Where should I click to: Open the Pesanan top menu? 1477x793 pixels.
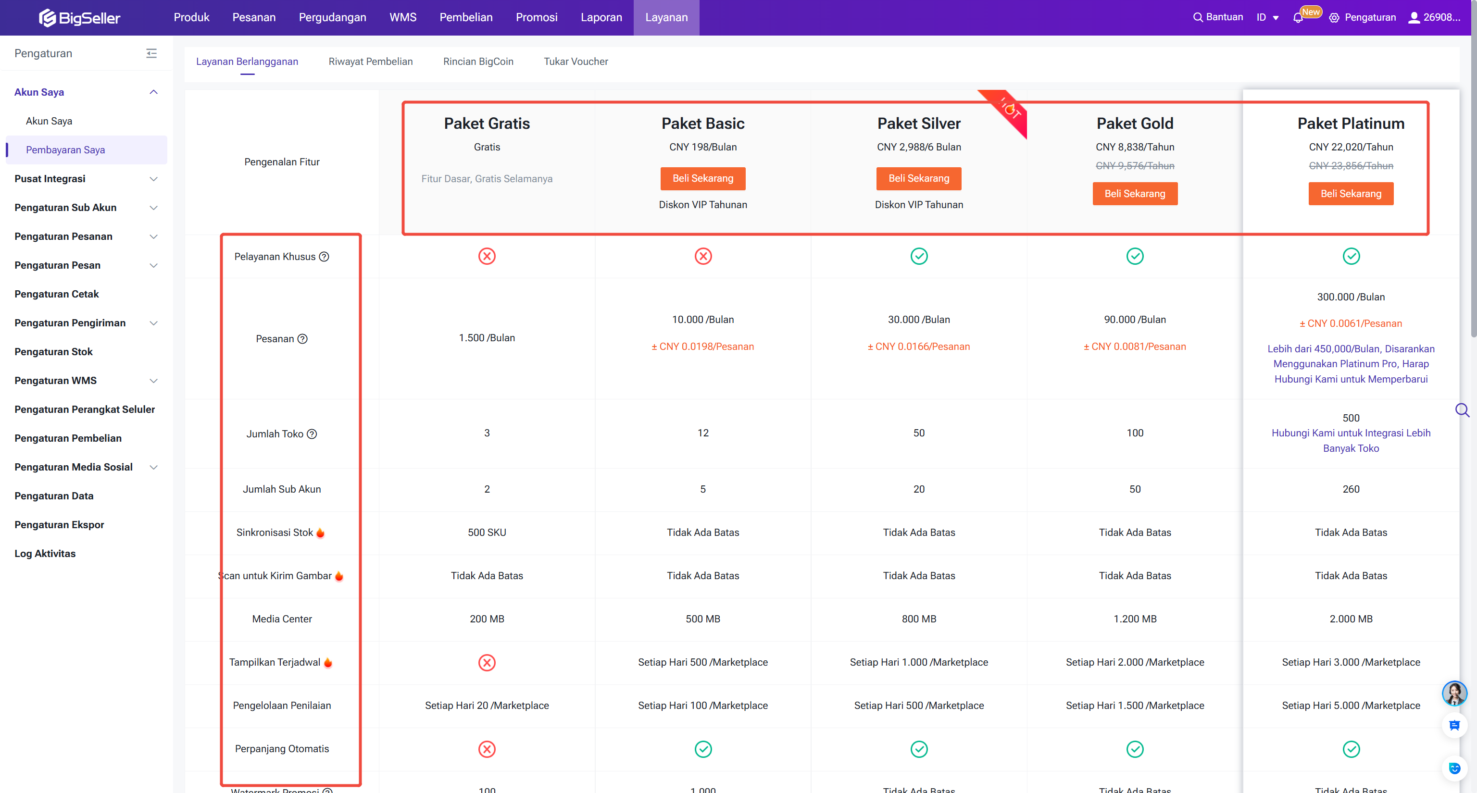[253, 17]
